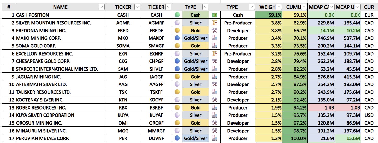Click the money icon beside the Cash type
The width and height of the screenshot is (378, 143).
pos(215,15)
